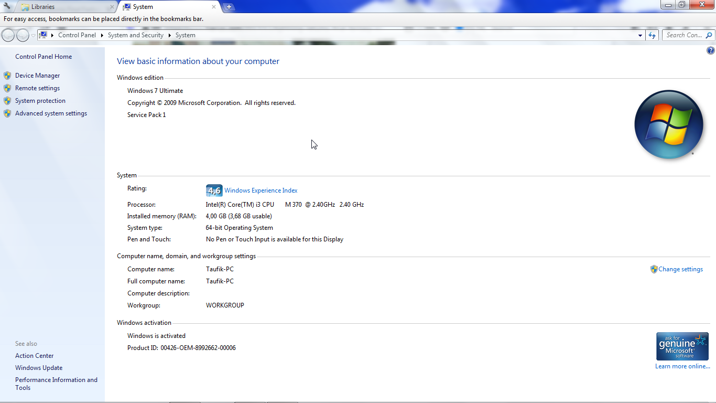Click shield icon beside System protection
Image resolution: width=716 pixels, height=403 pixels.
tap(7, 101)
